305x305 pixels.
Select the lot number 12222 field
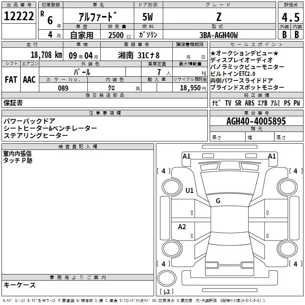pos(19,16)
